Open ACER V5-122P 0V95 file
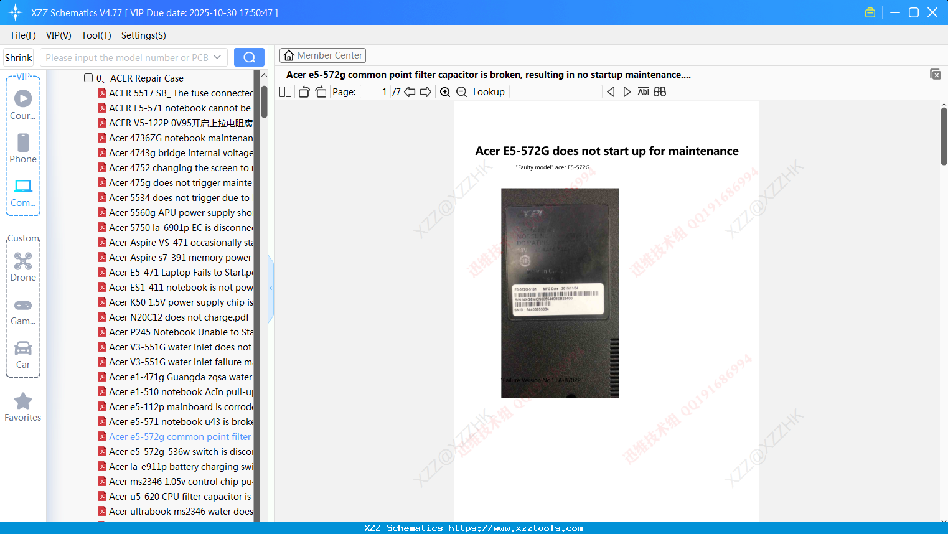This screenshot has height=534, width=948. coord(175,123)
